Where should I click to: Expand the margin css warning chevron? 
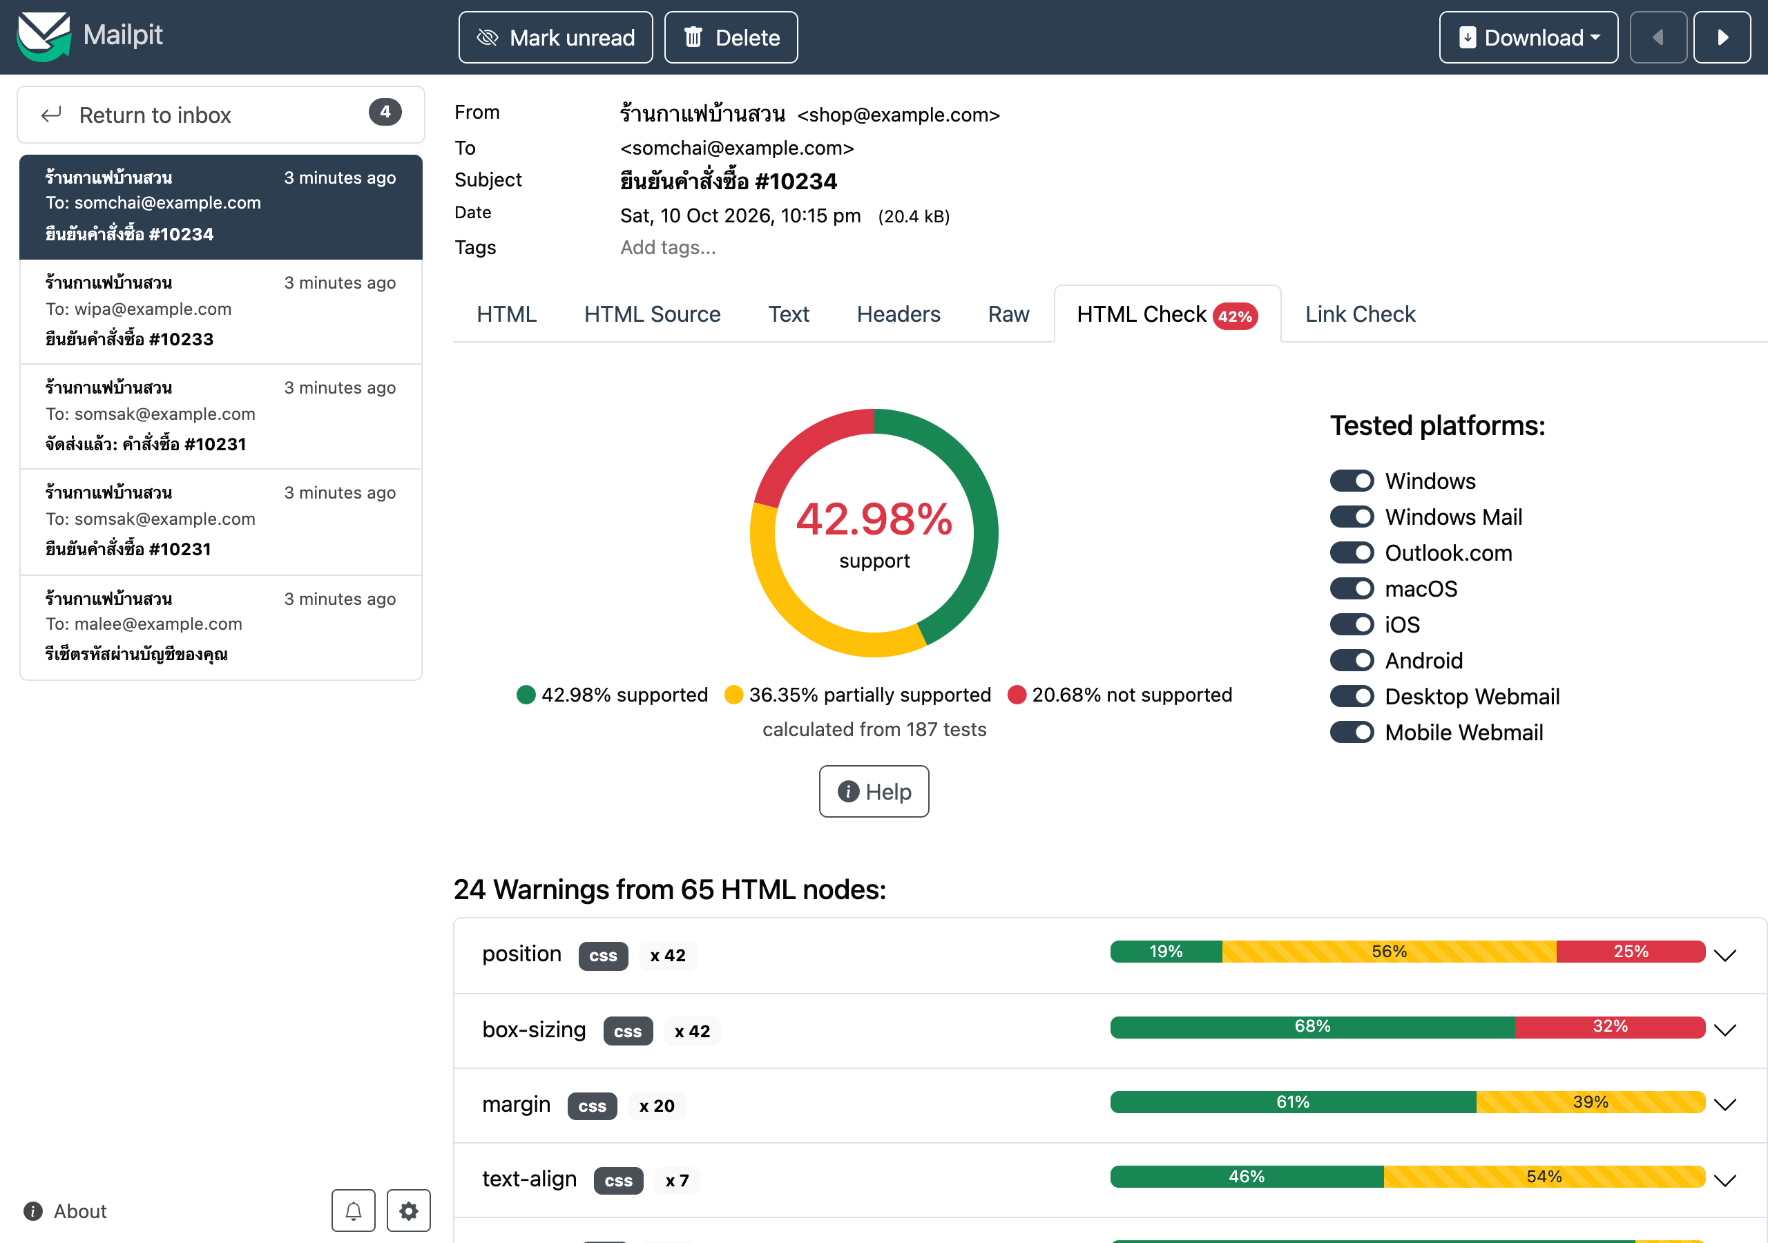(1725, 1105)
